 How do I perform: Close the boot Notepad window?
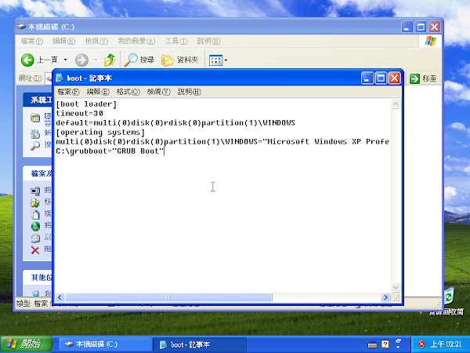tap(395, 78)
